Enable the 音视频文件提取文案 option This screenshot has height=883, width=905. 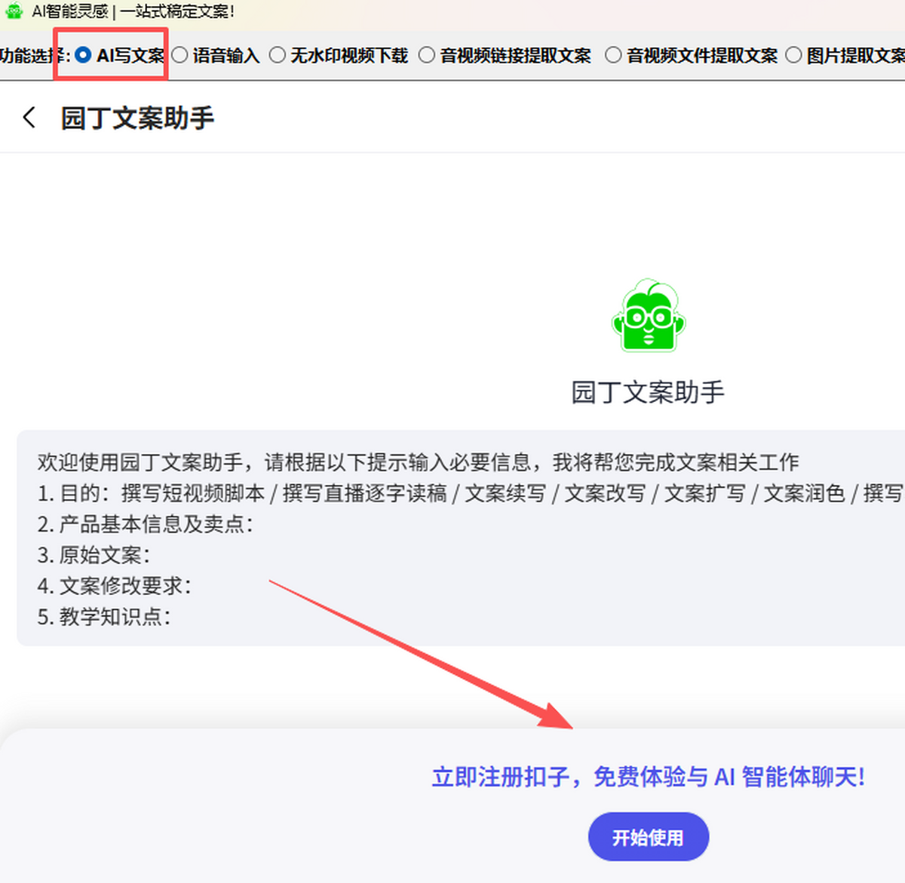click(x=613, y=55)
